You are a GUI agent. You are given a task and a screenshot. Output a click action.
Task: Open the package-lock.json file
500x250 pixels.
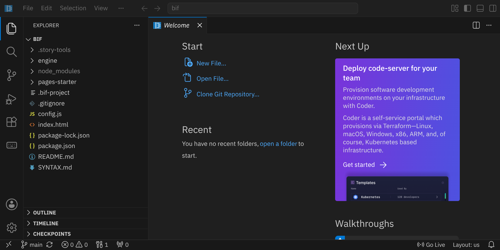(86, 135)
